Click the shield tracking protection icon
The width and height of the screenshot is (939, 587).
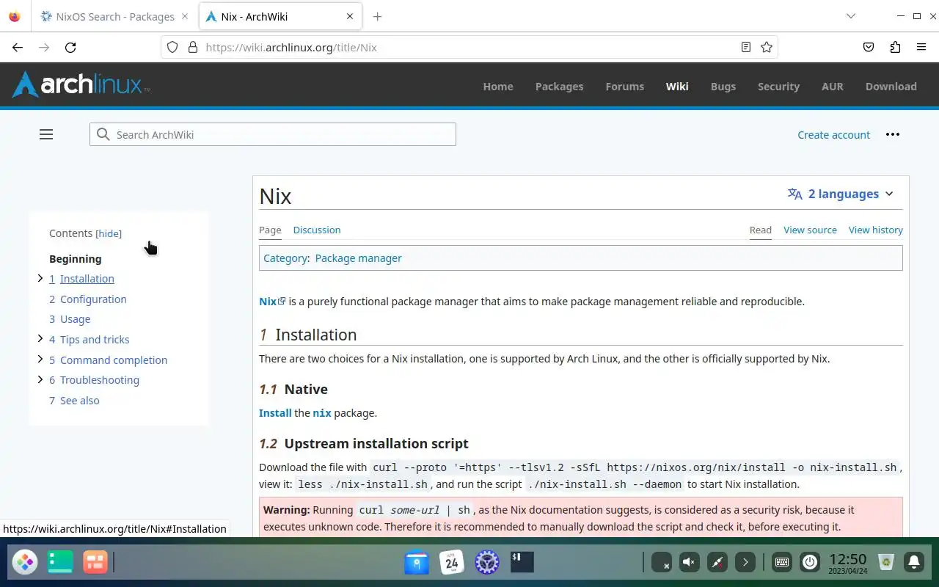pos(172,47)
